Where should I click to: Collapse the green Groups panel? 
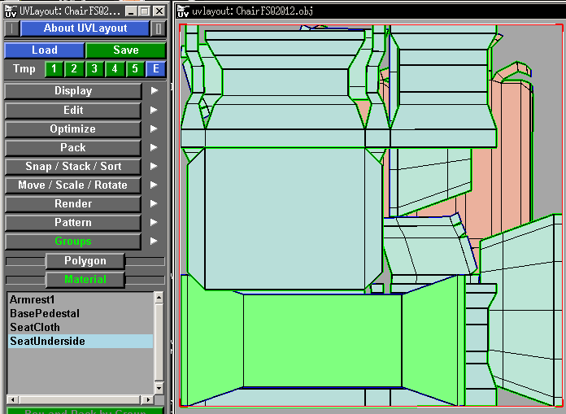73,241
